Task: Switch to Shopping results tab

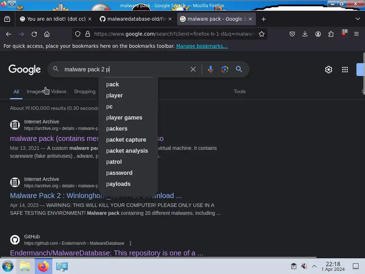Action: click(x=85, y=92)
